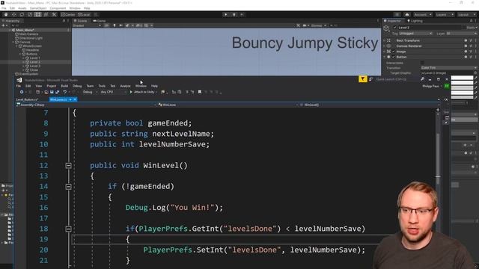This screenshot has height=269, width=479.
Task: Select the Hand tool in Unity toolbar
Action: tap(6, 15)
